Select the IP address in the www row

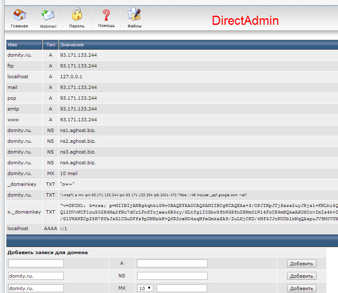(78, 120)
